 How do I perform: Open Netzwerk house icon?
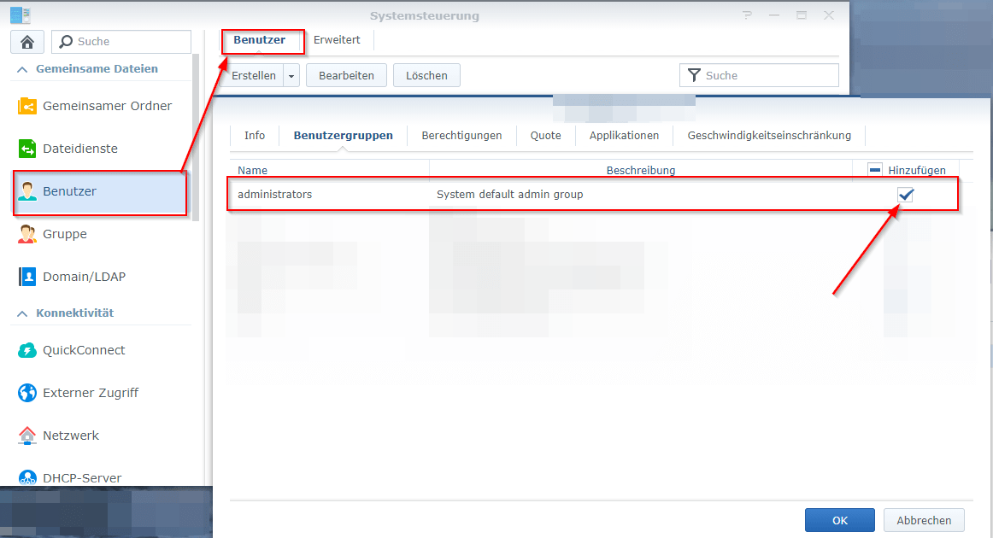tap(28, 436)
